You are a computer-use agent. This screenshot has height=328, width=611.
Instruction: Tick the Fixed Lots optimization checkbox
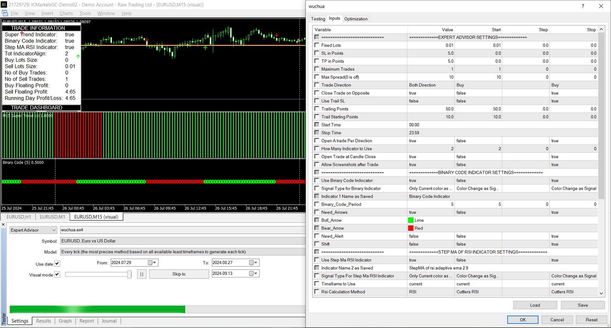[317, 45]
